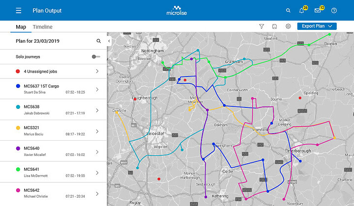Open notifications bell with 20 alerts

pos(302,10)
